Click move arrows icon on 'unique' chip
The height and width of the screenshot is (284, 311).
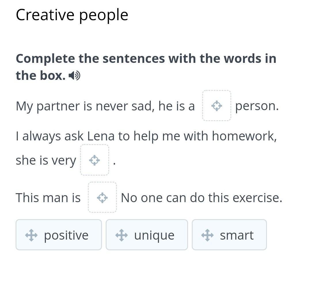tap(121, 235)
